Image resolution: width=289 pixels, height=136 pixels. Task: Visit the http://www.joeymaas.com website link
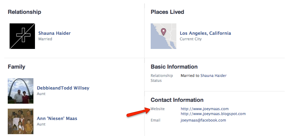click(205, 109)
